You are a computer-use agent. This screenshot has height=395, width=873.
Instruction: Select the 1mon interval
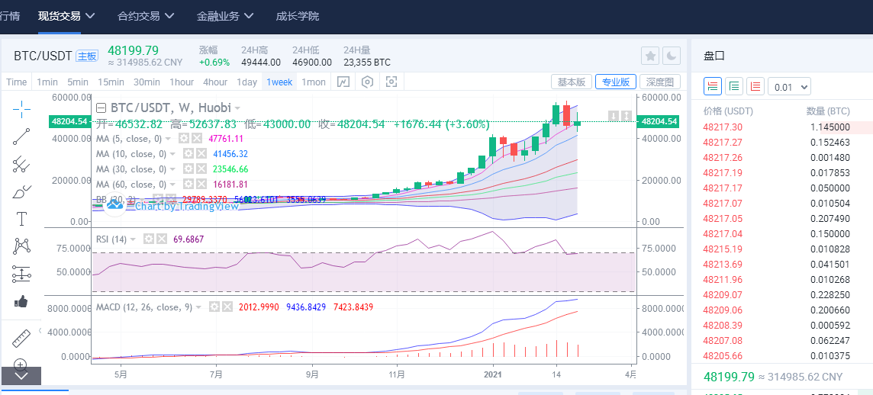[314, 82]
